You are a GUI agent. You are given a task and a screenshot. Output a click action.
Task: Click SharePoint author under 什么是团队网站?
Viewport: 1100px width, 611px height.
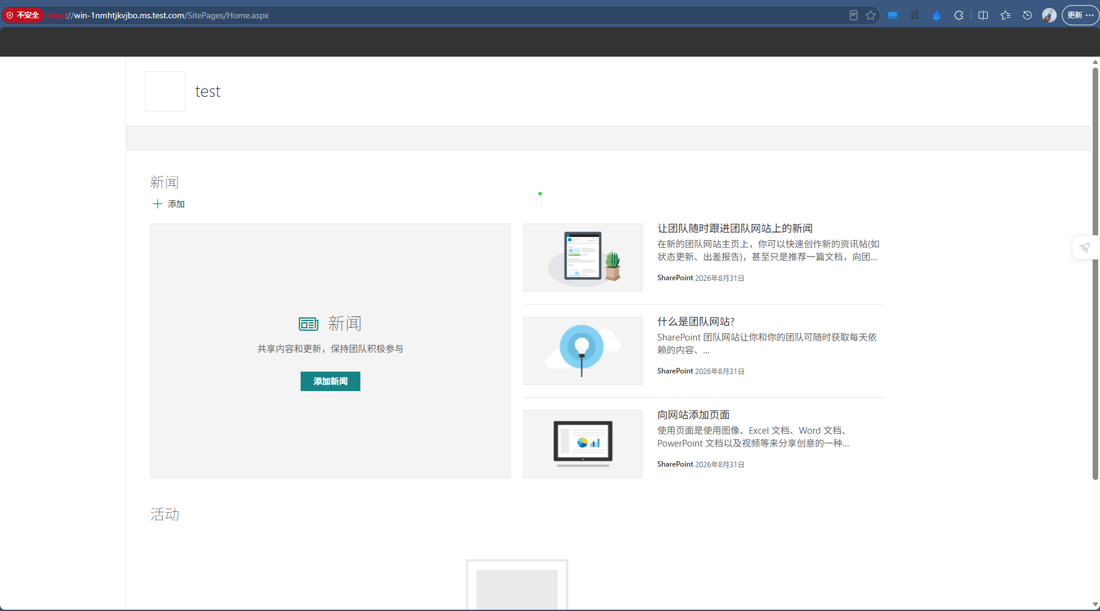click(x=675, y=371)
